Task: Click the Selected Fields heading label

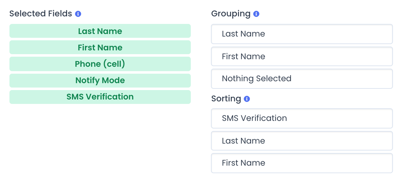Action: [x=41, y=14]
